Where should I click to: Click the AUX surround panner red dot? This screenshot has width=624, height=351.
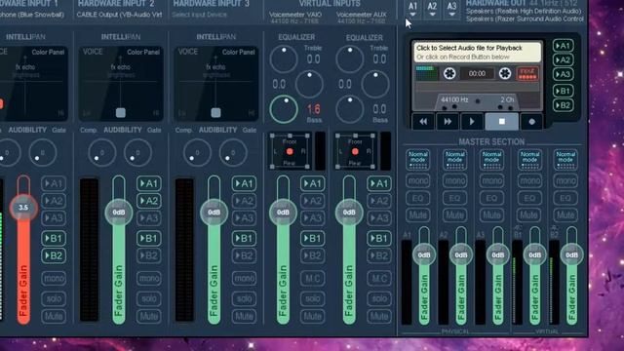355,152
